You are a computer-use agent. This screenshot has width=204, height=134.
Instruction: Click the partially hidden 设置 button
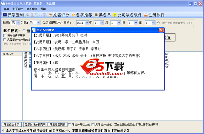coord(170,37)
